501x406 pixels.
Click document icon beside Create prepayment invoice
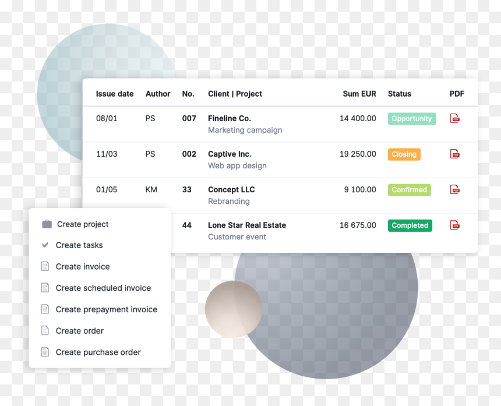(45, 309)
